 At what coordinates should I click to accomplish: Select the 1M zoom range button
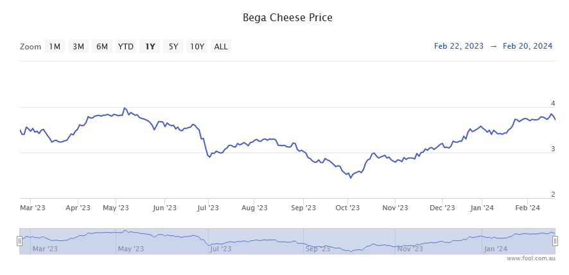click(x=55, y=46)
